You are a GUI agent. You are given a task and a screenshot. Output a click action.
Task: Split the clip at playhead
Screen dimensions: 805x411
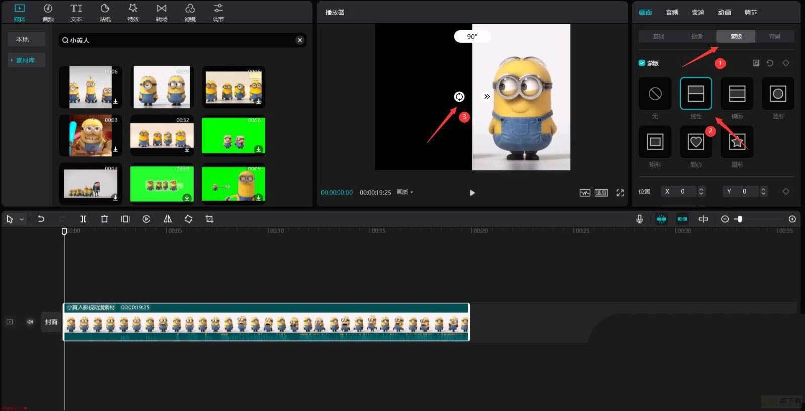84,219
